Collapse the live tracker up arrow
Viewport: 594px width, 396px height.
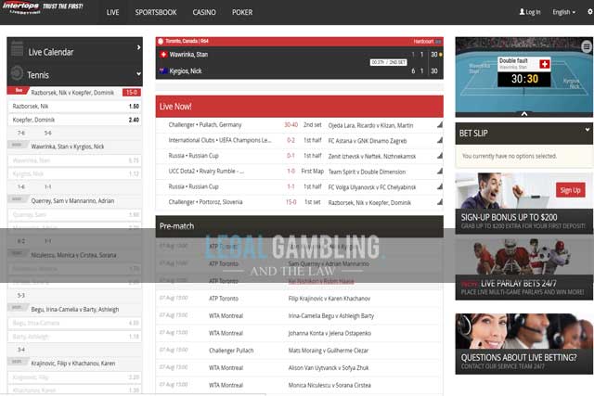(x=523, y=113)
